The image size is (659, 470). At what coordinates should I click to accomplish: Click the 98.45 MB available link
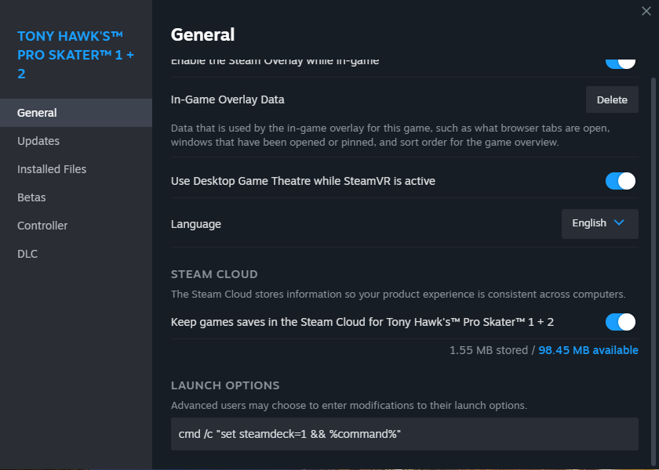coord(588,350)
